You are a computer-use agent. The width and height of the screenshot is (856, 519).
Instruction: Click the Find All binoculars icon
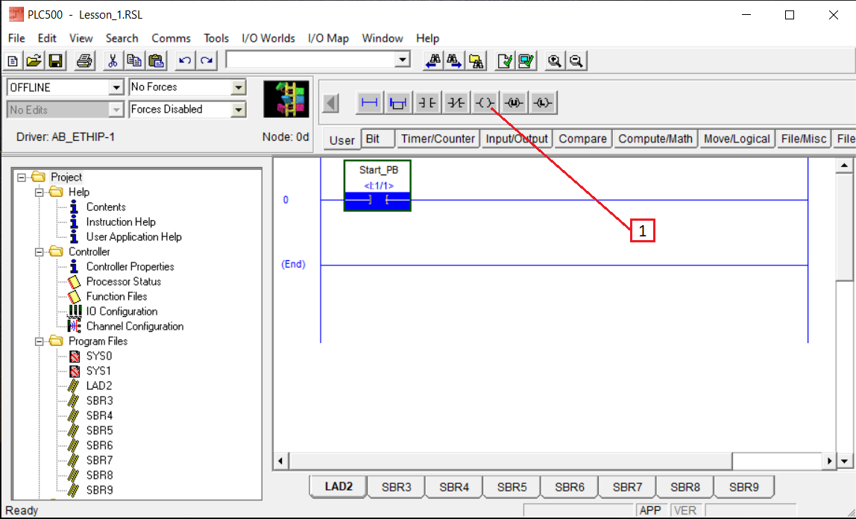click(476, 60)
